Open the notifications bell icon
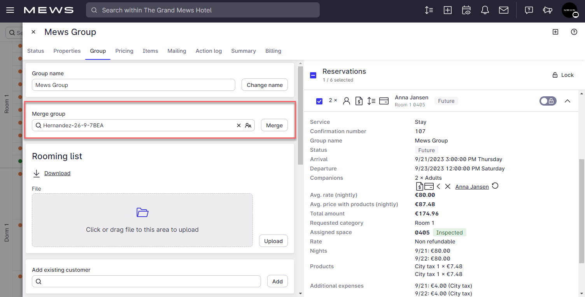 pyautogui.click(x=485, y=10)
